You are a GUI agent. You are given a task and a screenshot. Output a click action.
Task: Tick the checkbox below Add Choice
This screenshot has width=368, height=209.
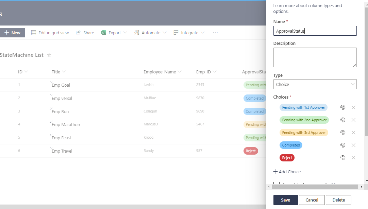pyautogui.click(x=276, y=184)
